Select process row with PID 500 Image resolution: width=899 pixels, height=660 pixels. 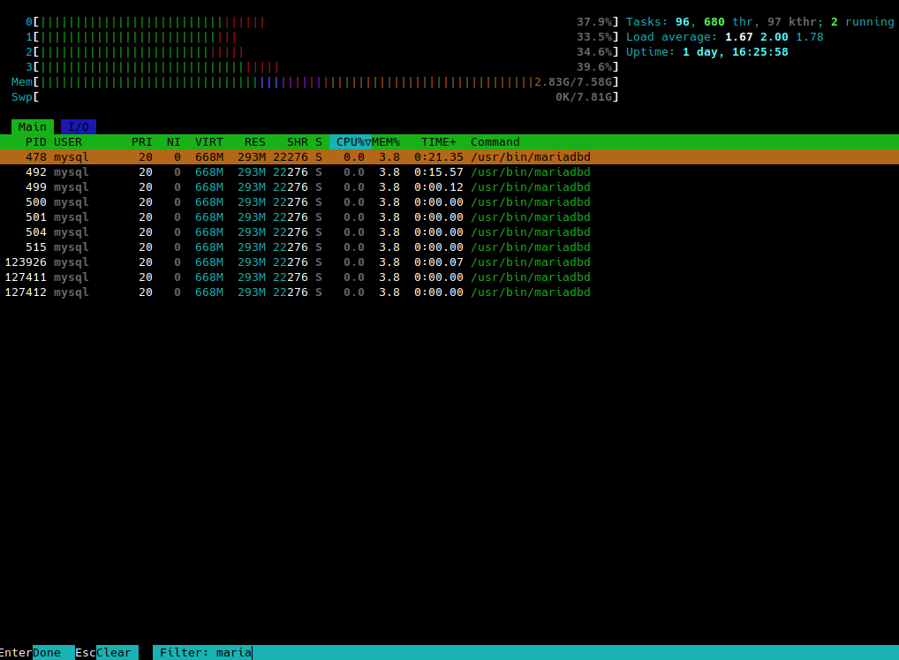click(x=449, y=201)
